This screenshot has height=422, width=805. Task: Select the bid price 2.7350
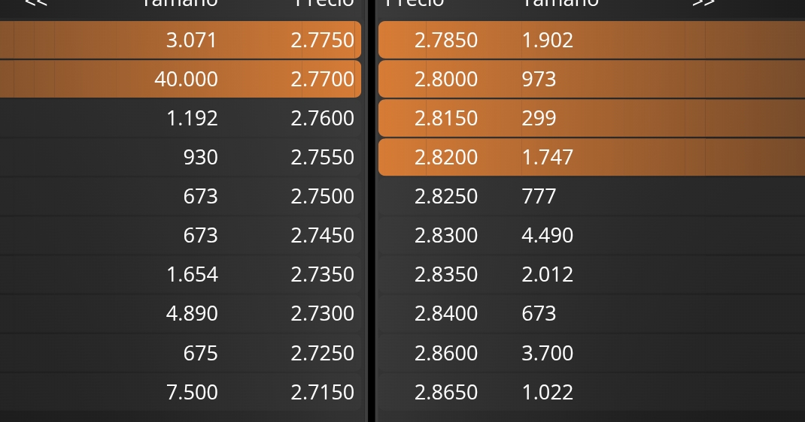point(322,274)
